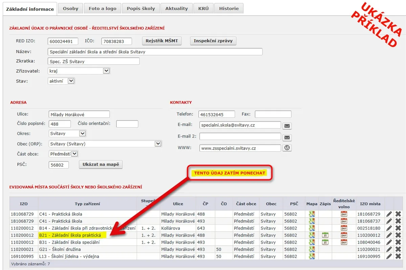Open website via globe icon next to WWW
Image resolution: width=406 pixels, height=270 pixels.
tap(287, 148)
